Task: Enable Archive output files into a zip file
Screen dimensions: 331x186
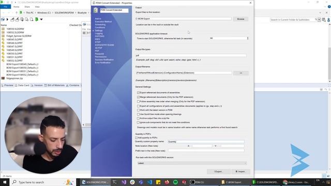Action: coord(138,118)
